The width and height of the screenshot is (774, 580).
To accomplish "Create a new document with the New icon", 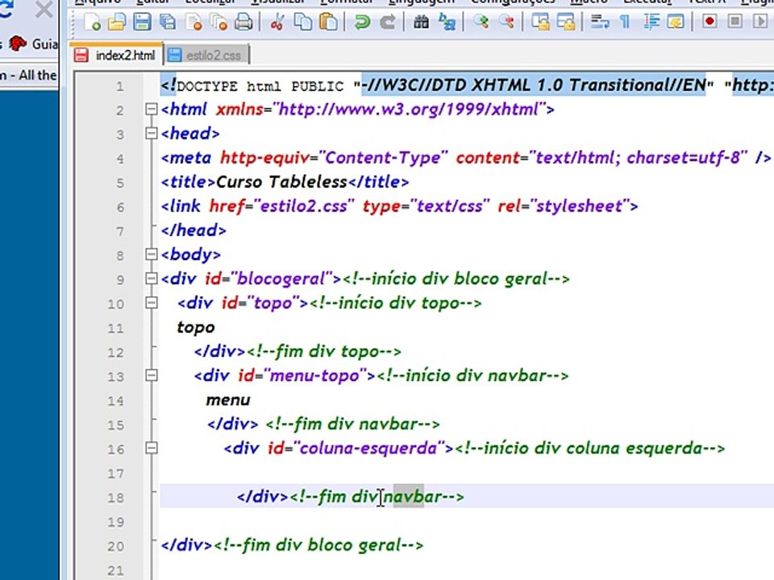I will (x=92, y=22).
